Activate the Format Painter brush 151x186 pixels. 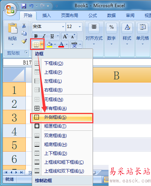pos(24,41)
